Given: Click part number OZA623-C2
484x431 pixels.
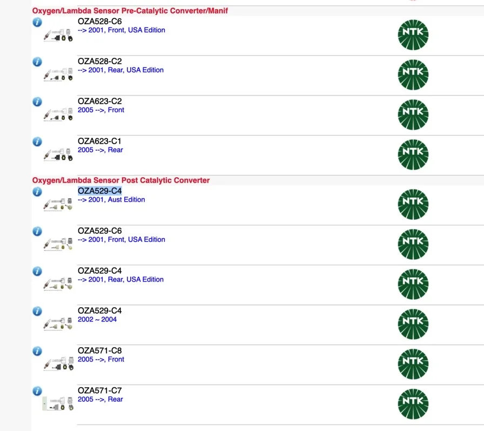Looking at the screenshot, I should click(x=100, y=101).
